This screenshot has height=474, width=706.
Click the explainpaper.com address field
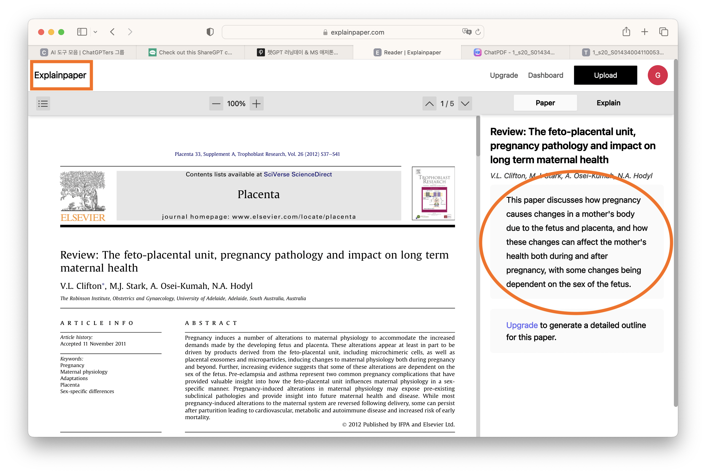357,32
